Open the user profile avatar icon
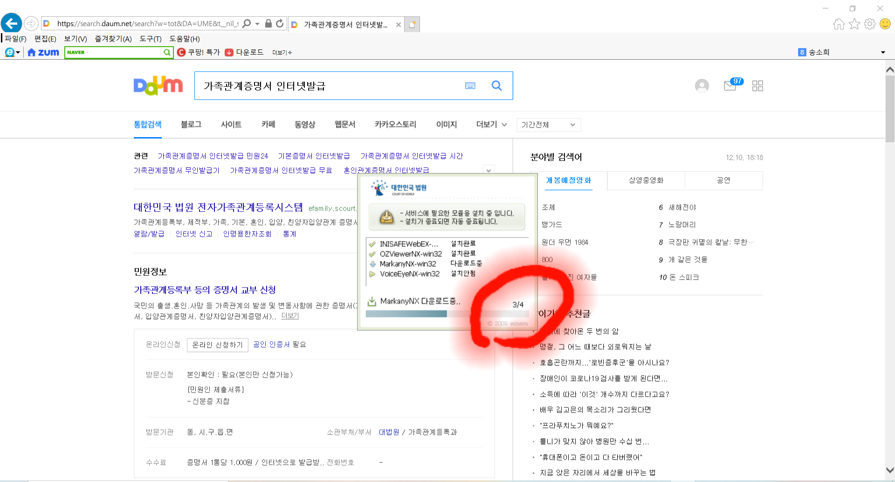This screenshot has height=482, width=895. (702, 86)
